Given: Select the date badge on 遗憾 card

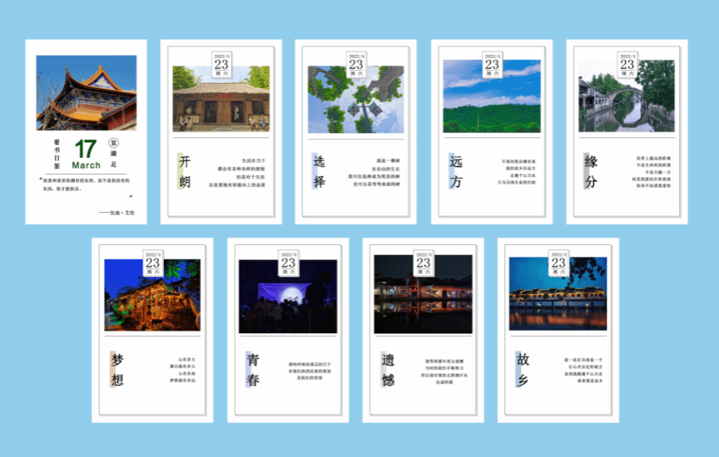Looking at the screenshot, I should [x=424, y=263].
